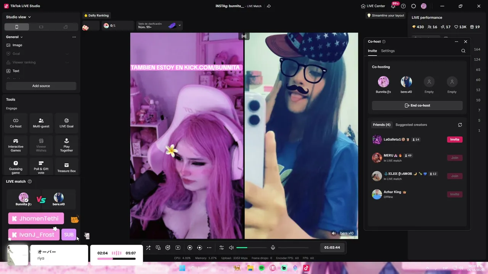Click Bunnita's co-host avatar
488x274 pixels.
pos(383,82)
